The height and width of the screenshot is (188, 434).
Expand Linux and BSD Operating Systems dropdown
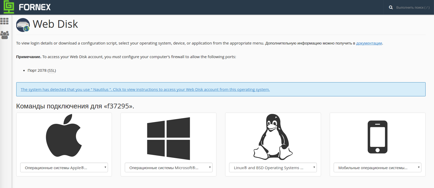coord(273,168)
